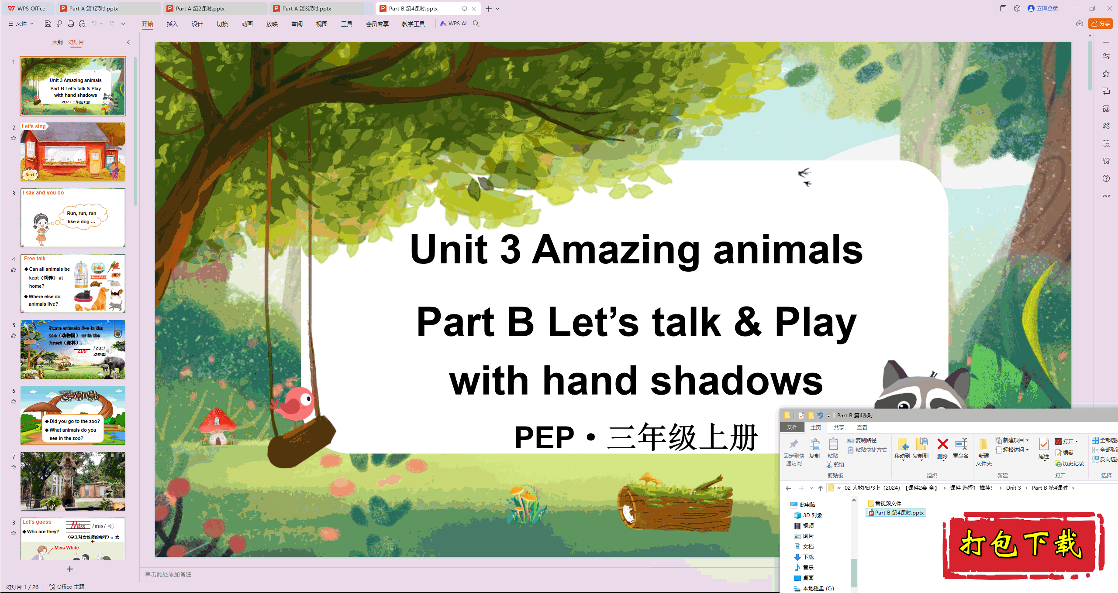
Task: Click the 打包下载 red button
Action: coord(1023,545)
